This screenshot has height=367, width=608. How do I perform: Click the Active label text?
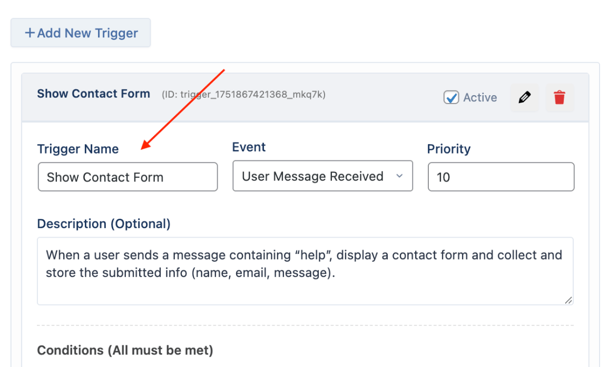[x=480, y=98]
